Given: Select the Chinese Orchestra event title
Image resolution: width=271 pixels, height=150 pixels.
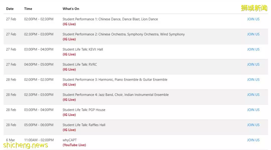Looking at the screenshot, I should pos(123,34).
